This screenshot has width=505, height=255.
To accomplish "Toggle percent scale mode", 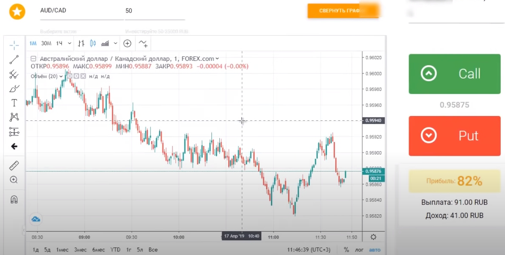I will pyautogui.click(x=346, y=249).
